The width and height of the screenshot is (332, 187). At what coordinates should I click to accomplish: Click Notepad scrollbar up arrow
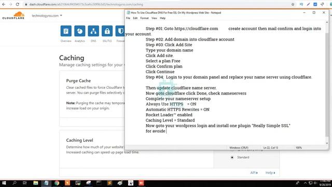(x=327, y=22)
